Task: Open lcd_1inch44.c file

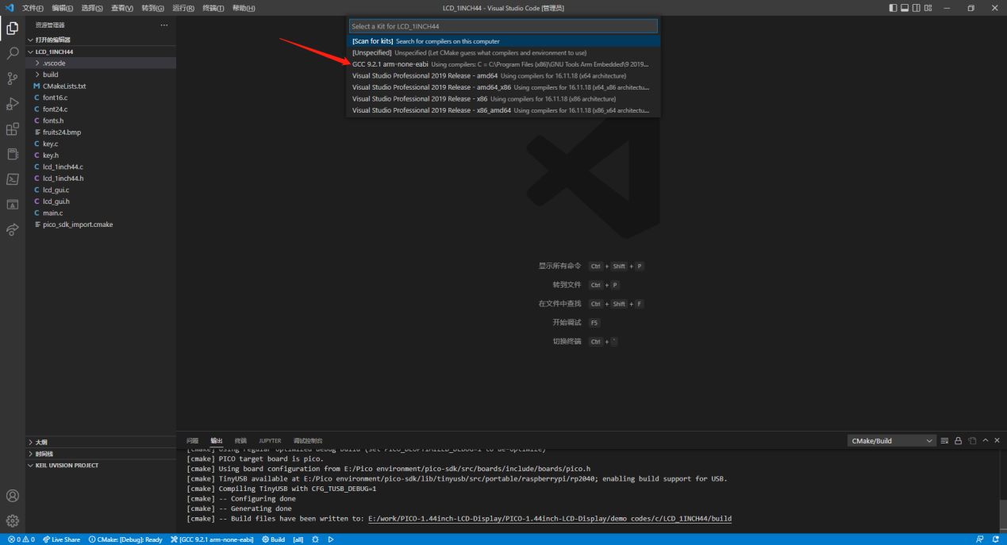Action: 101,167
